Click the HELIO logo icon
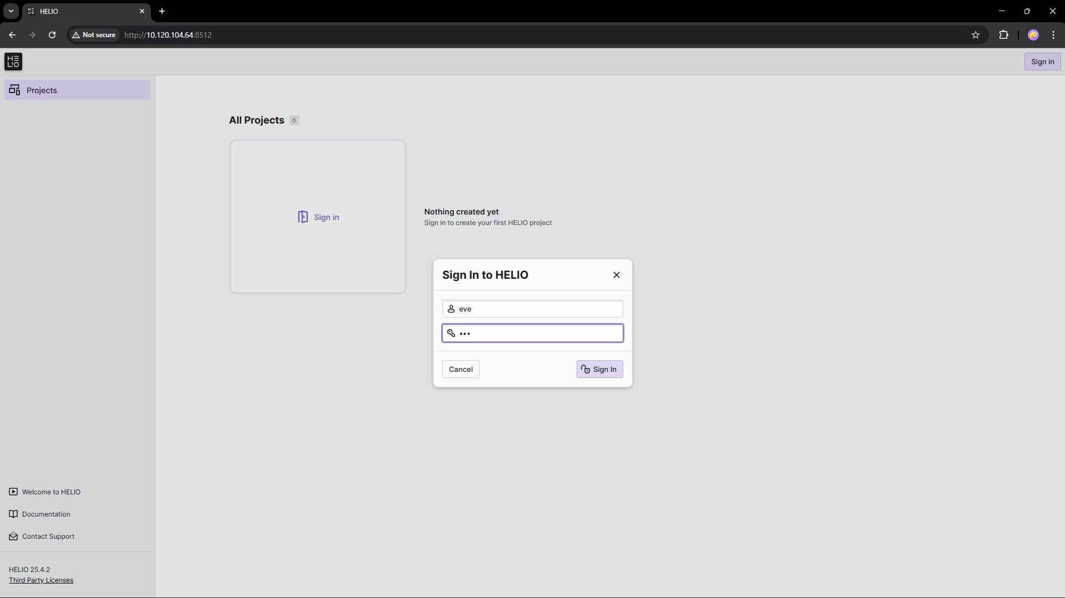Screen dimensions: 1065x598 click(13, 62)
